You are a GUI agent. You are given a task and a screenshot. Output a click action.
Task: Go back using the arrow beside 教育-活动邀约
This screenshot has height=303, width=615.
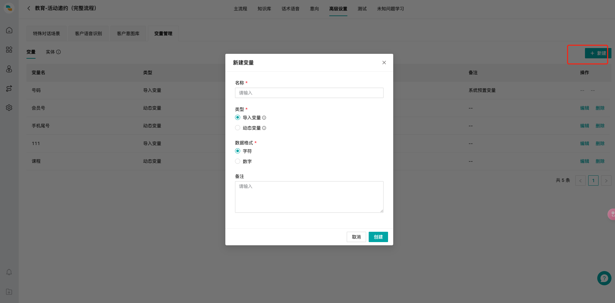point(29,8)
